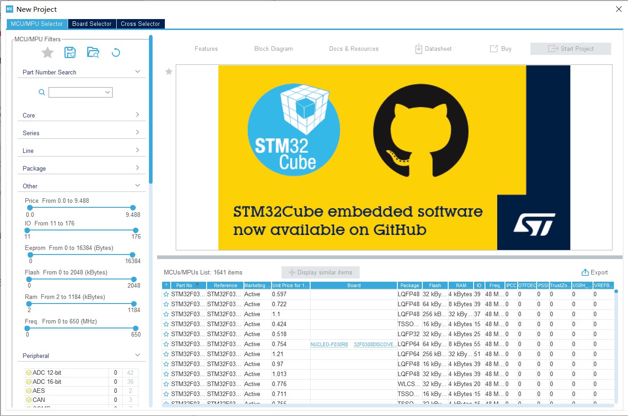The image size is (628, 416).
Task: Open the Features view
Action: pos(206,49)
